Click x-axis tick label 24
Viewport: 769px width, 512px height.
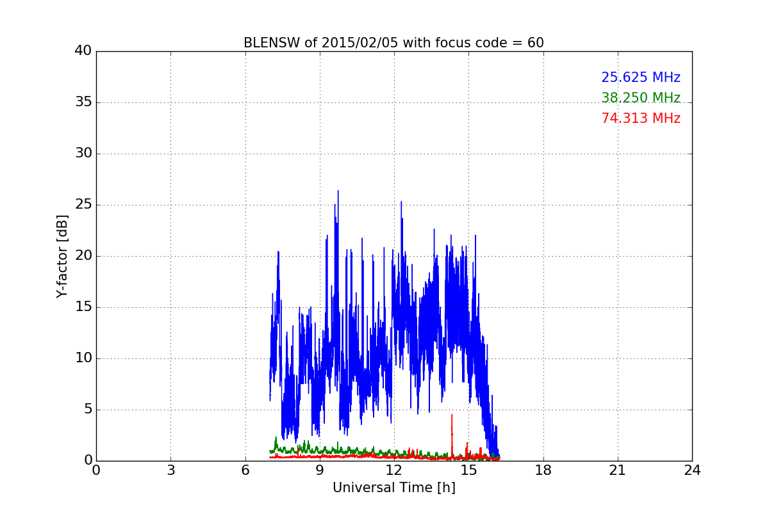(x=692, y=470)
